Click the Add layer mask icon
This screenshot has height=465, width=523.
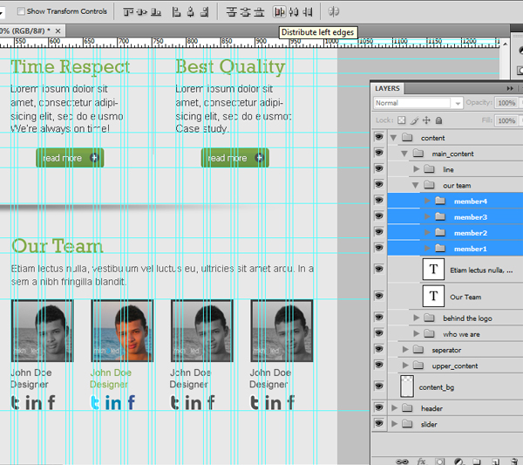[440, 462]
